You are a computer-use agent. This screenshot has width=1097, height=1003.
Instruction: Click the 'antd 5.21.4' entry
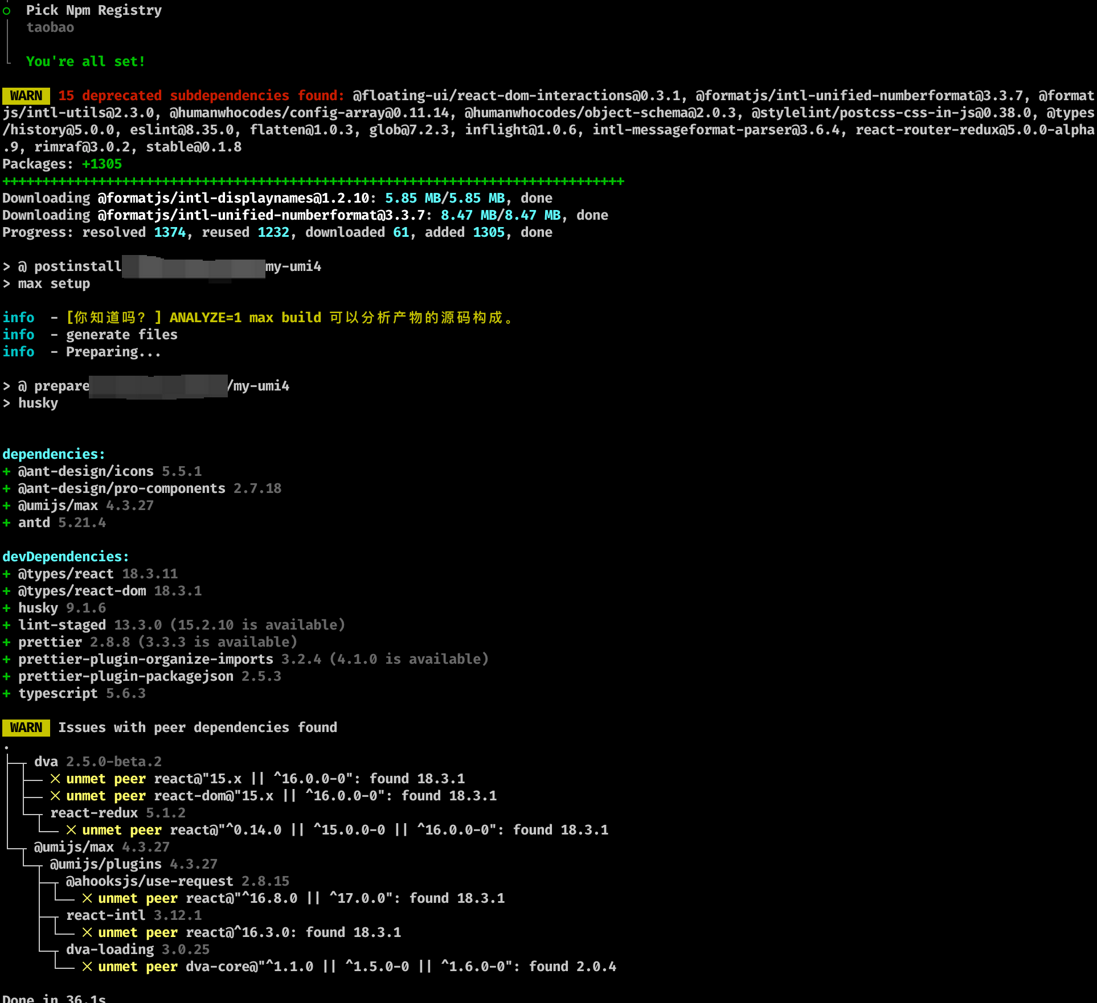coord(54,523)
